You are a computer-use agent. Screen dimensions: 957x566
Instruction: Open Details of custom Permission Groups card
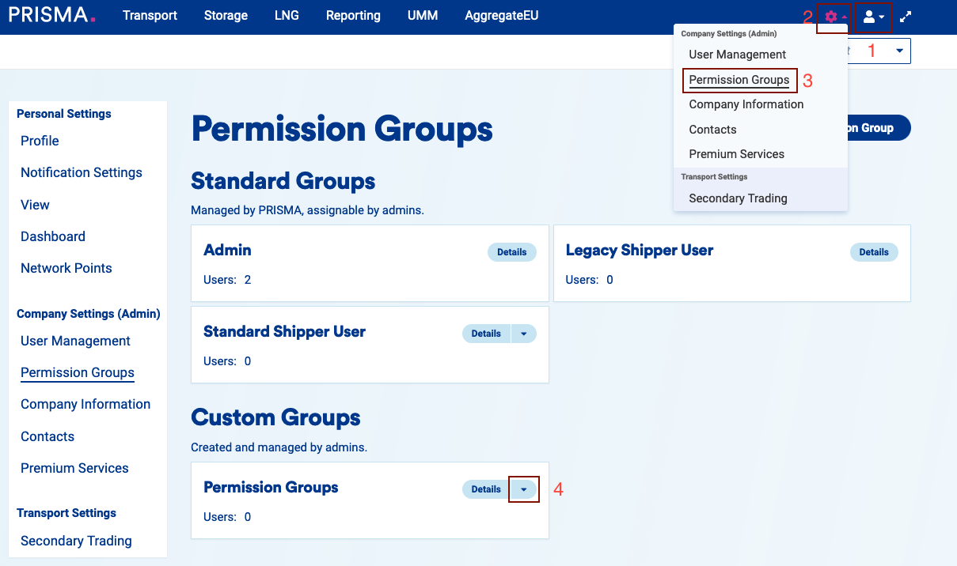click(486, 489)
